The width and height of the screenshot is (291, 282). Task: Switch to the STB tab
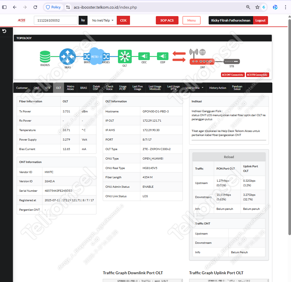pos(48,88)
